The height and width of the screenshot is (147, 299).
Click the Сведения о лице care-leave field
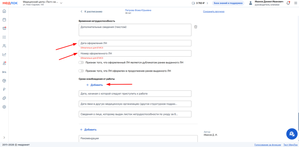[135, 114]
